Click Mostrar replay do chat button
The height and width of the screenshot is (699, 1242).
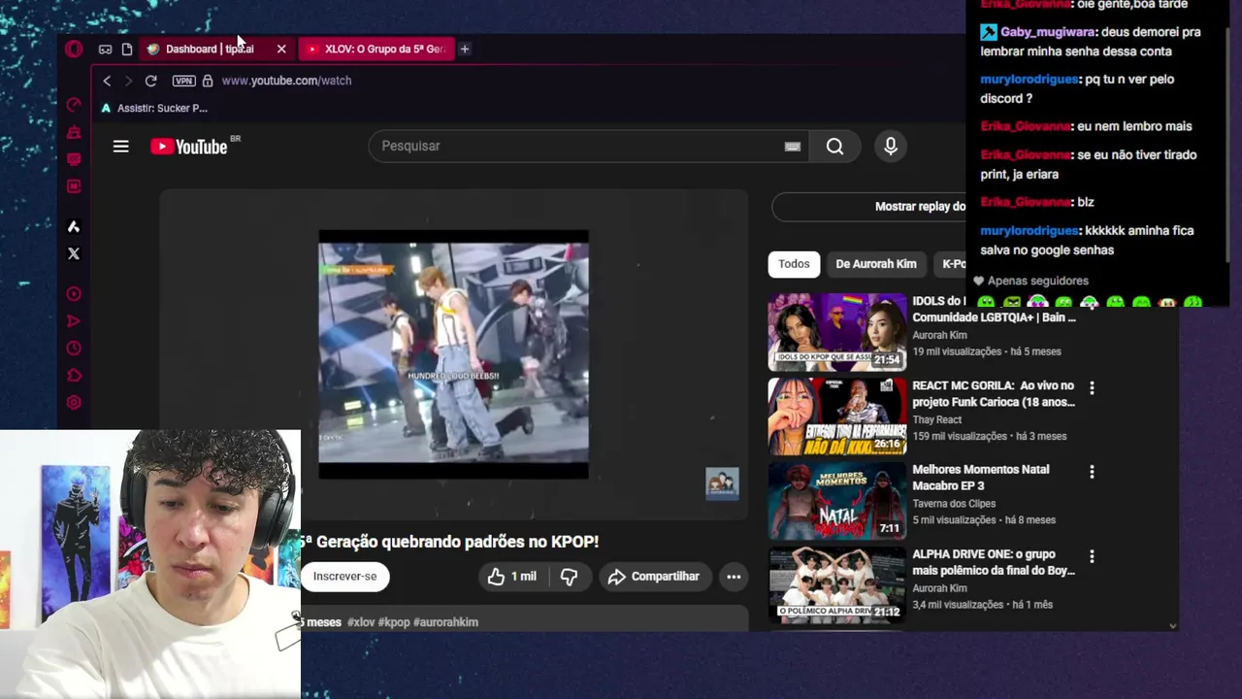point(869,206)
